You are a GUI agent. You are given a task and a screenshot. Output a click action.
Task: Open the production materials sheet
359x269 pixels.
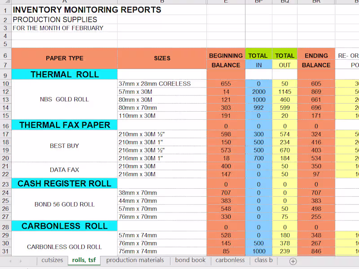point(135,260)
